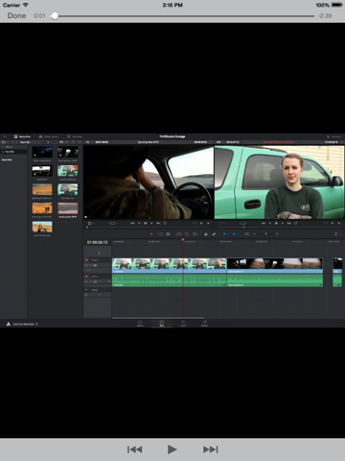
Task: Click source viewer match frame icon
Action: coord(195,223)
